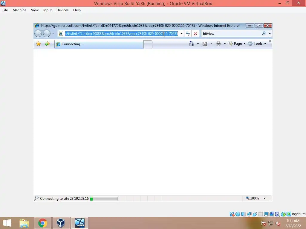Open the Input menu
The height and width of the screenshot is (229, 306).
click(x=48, y=10)
